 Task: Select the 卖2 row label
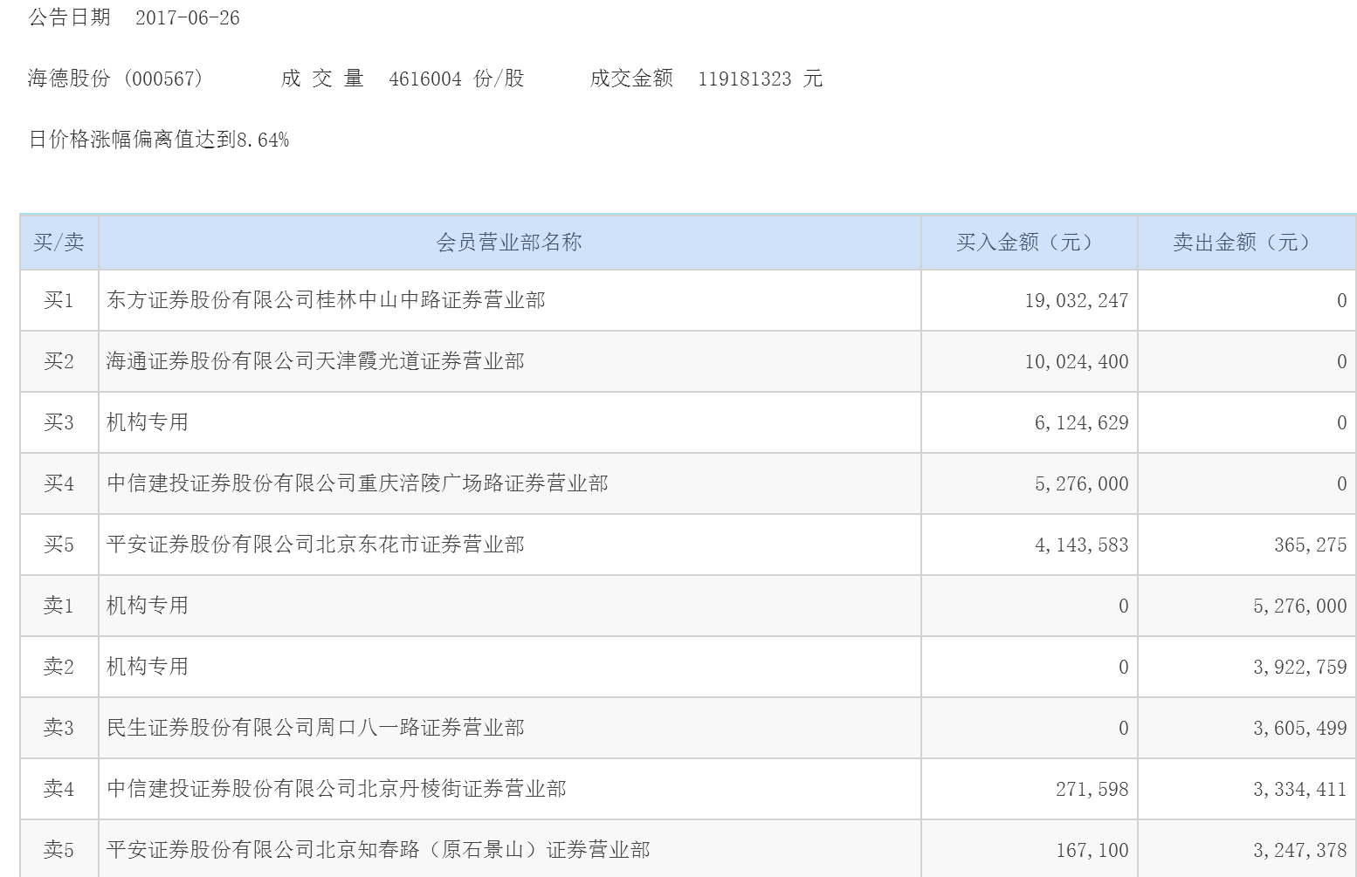pyautogui.click(x=59, y=667)
